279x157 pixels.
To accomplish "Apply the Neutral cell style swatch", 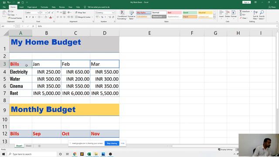I will click(205, 13).
